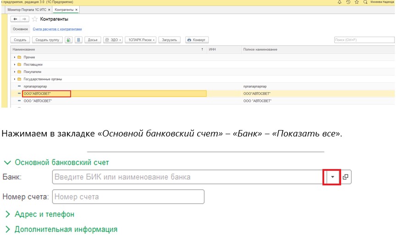Open the history clock icon

(349, 2)
